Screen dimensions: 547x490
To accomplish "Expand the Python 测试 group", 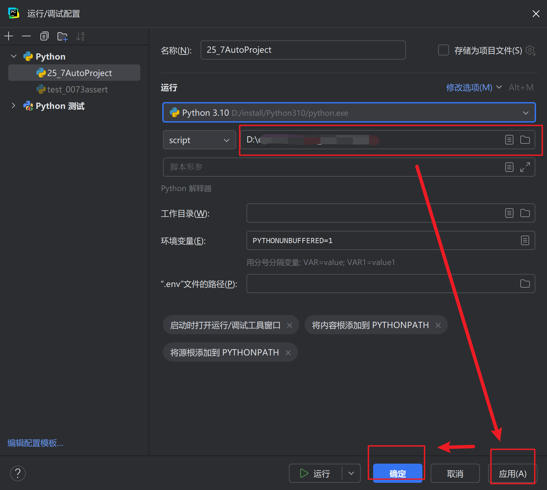I will [x=14, y=105].
